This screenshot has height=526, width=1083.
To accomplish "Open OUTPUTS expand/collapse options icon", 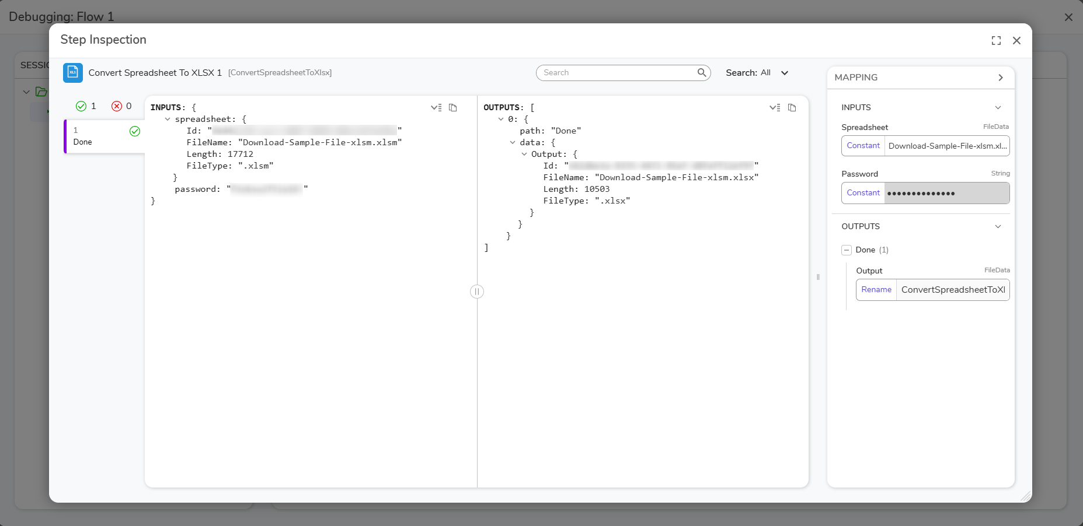I will pyautogui.click(x=775, y=107).
